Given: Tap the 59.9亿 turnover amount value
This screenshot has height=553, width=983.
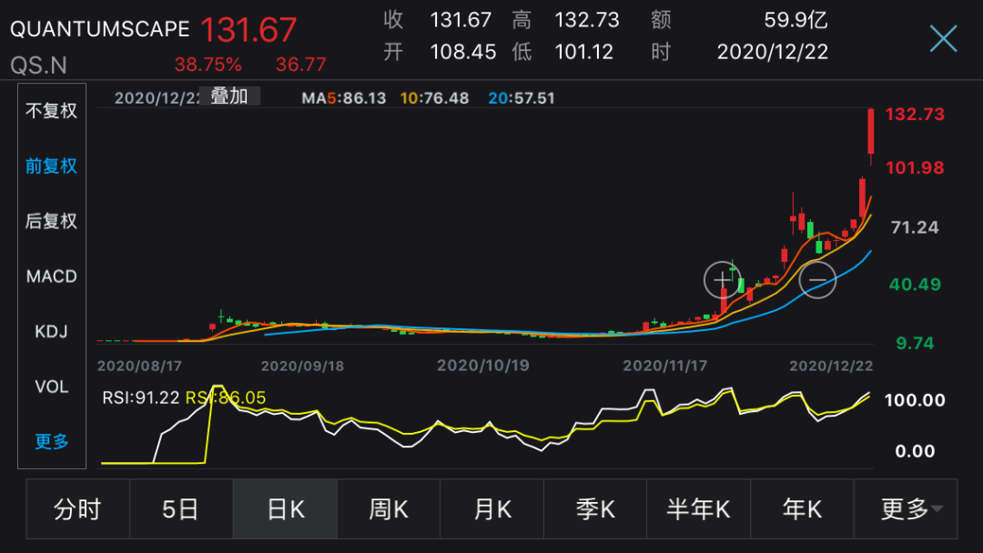Looking at the screenshot, I should click(796, 20).
